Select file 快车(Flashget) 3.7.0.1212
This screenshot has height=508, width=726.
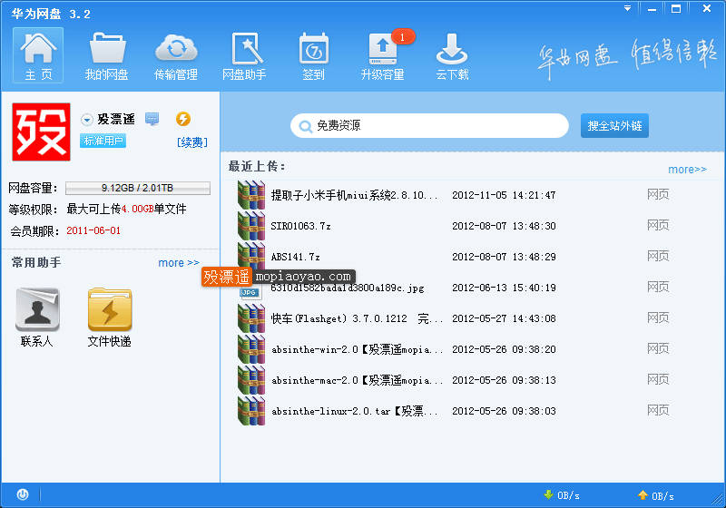coord(357,318)
